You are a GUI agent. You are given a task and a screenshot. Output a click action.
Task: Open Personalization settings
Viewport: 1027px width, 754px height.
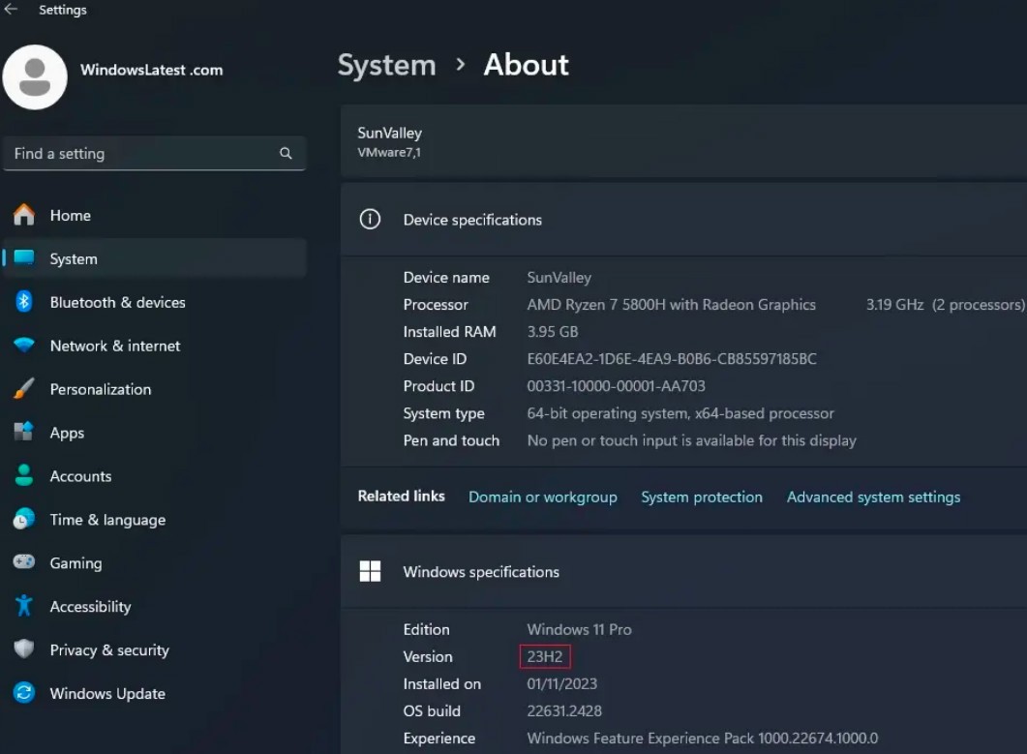[x=155, y=389]
